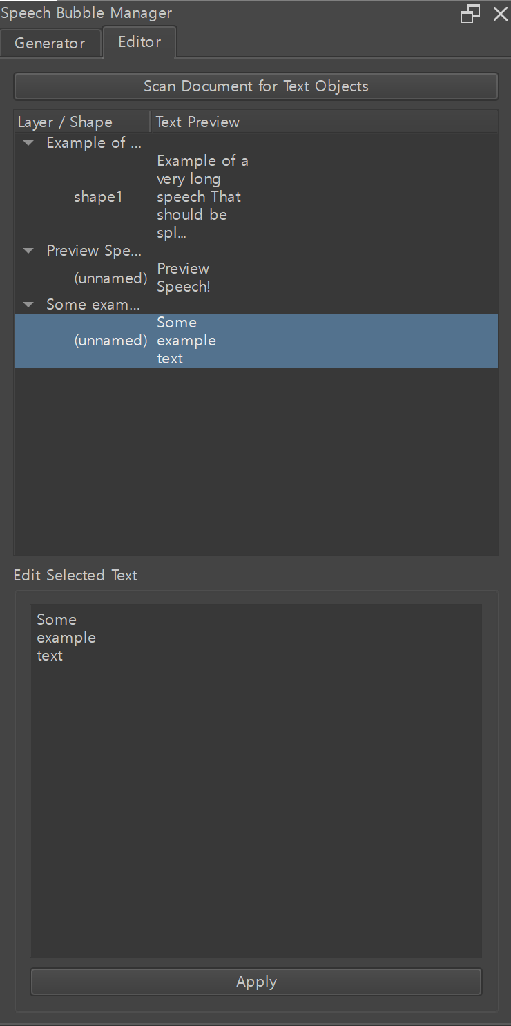Select the "Example of ..." layer row
The width and height of the screenshot is (511, 1026).
93,143
